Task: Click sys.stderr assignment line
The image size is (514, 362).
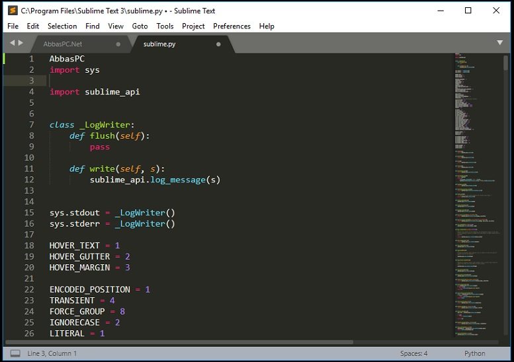Action: 112,224
